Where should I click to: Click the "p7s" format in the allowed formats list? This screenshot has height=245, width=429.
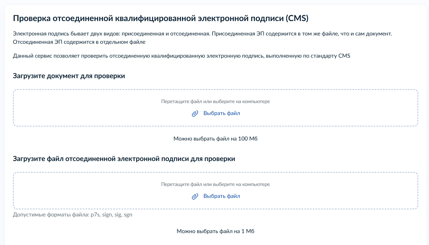[x=95, y=215]
